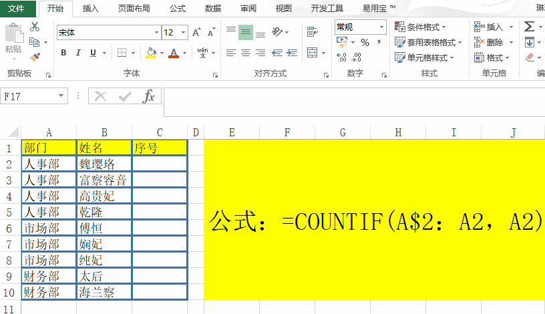Expand fill color dropdown arrow
The image size is (545, 314).
tap(162, 53)
